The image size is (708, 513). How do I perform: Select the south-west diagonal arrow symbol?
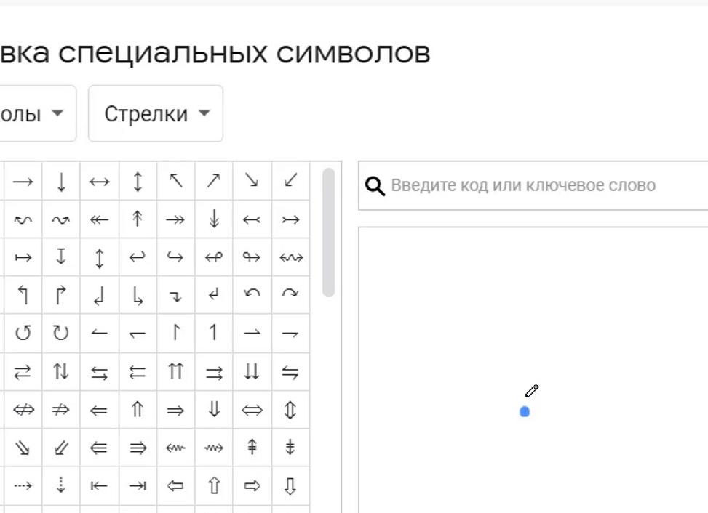click(x=290, y=181)
